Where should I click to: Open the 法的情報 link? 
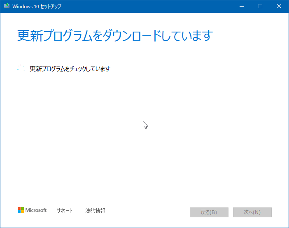click(95, 210)
